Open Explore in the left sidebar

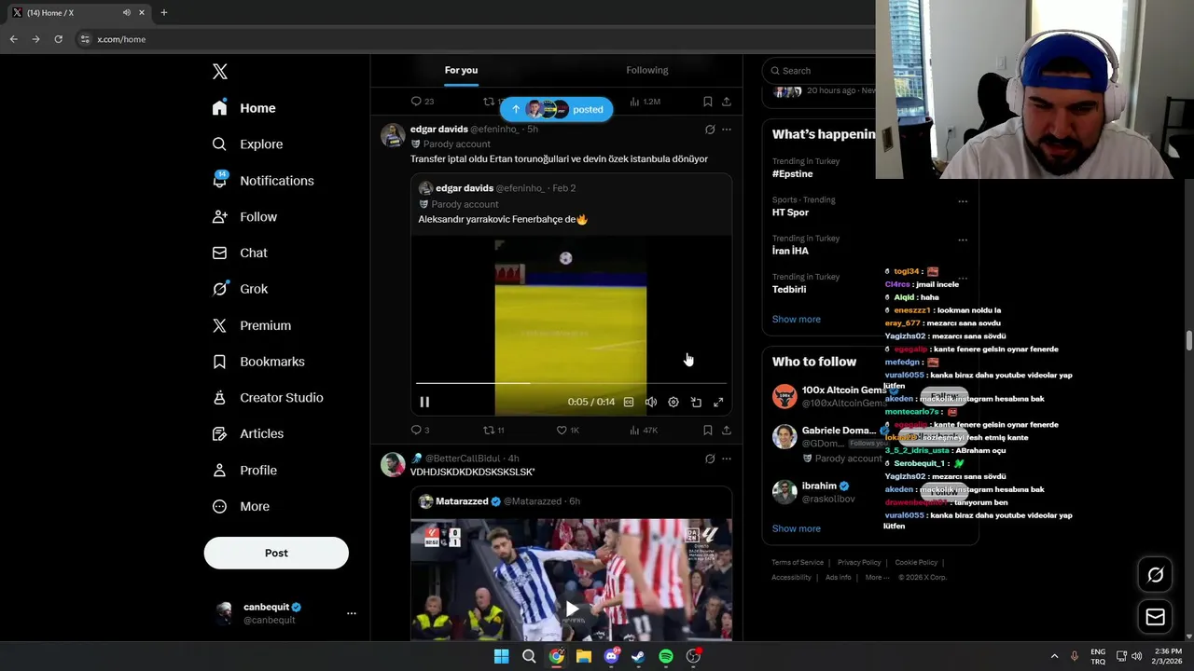pyautogui.click(x=247, y=144)
